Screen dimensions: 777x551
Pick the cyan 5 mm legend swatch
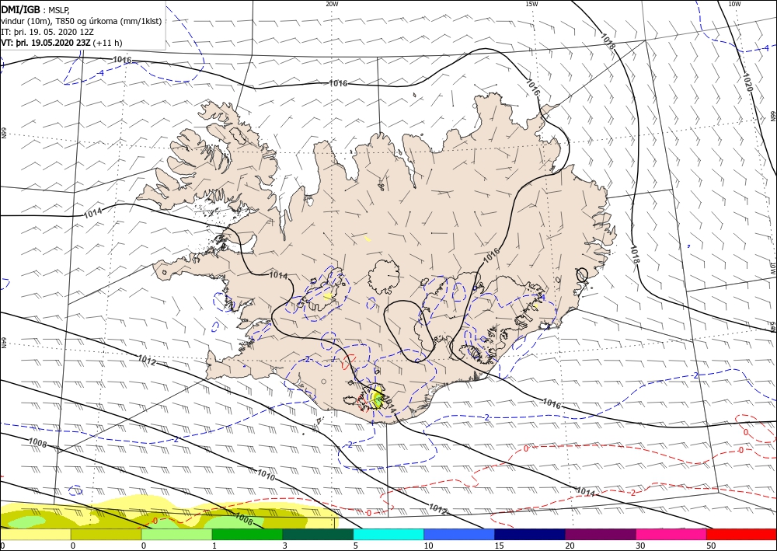(388, 534)
